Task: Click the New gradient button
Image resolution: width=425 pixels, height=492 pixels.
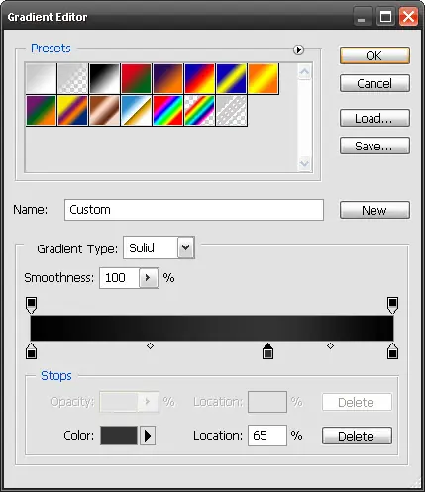Action: (x=374, y=210)
